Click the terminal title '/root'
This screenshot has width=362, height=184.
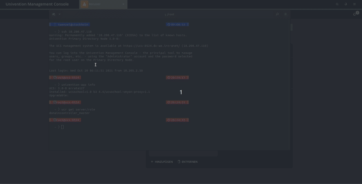pos(170,15)
